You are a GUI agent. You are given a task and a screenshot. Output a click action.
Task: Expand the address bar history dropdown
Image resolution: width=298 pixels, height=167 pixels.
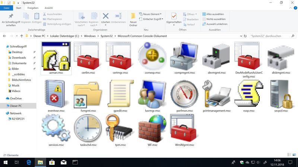(x=241, y=36)
